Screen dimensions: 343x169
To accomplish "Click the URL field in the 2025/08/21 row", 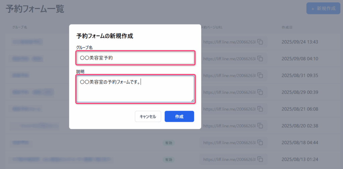I will click(x=229, y=109).
